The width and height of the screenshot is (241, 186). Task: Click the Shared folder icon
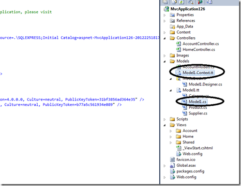tap(179, 143)
